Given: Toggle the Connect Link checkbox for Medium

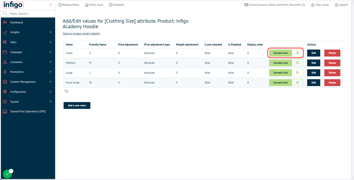Looking at the screenshot, I should pyautogui.click(x=297, y=63).
